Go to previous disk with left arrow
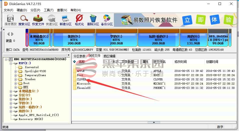This screenshot has width=239, height=131. pyautogui.click(x=9, y=34)
